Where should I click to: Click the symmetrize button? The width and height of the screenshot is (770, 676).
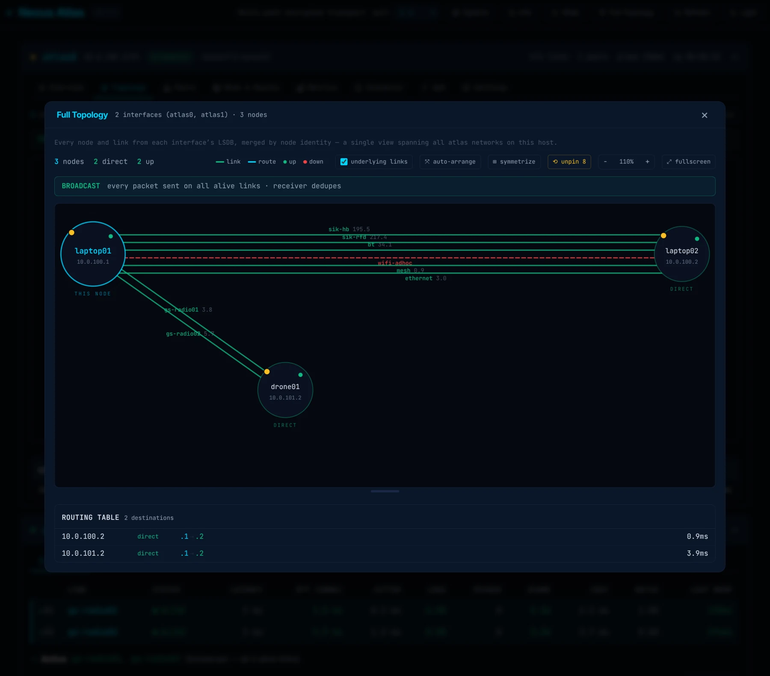click(514, 162)
